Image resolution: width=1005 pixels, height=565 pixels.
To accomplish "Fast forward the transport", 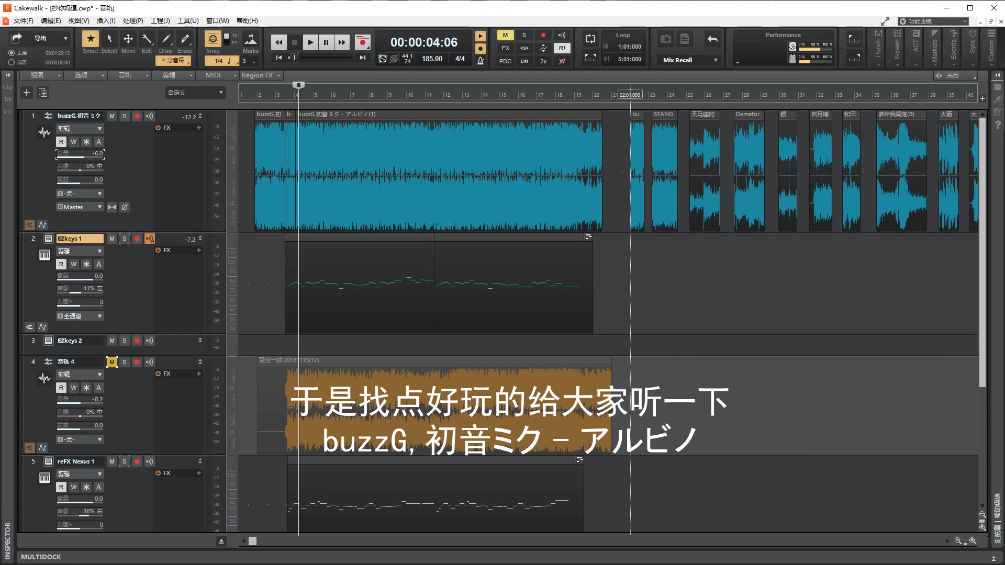I will tap(341, 42).
